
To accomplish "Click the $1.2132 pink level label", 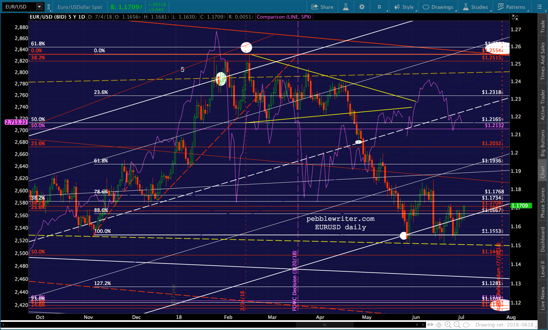I will coord(495,125).
